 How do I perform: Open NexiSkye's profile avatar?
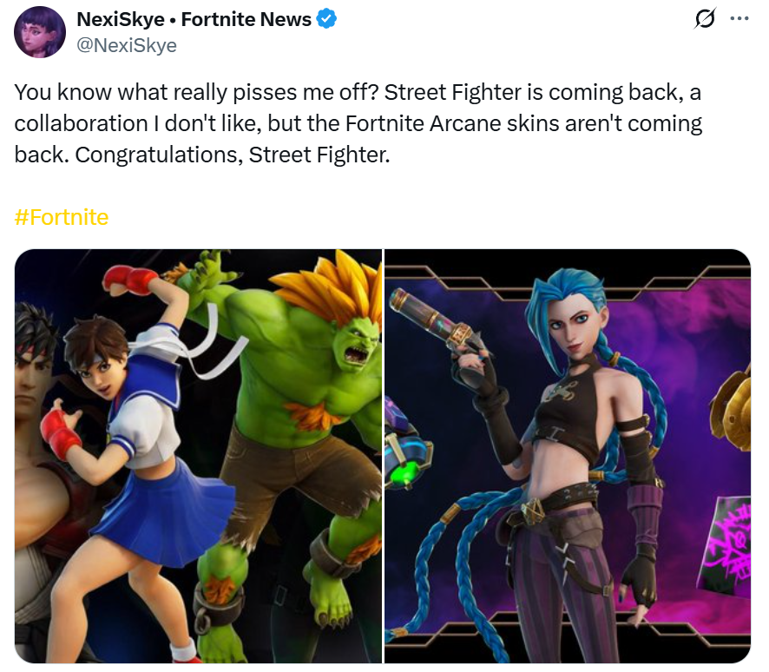[x=40, y=32]
